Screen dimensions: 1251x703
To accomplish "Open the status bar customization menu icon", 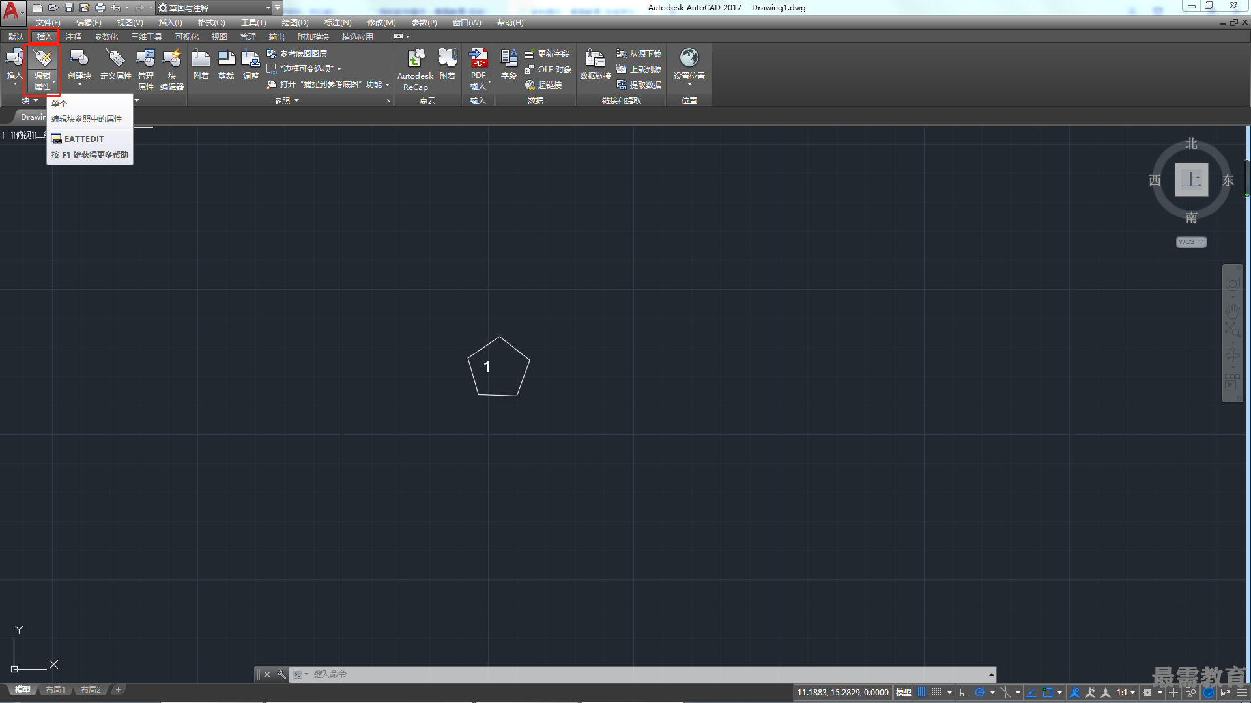I will coord(1243,693).
